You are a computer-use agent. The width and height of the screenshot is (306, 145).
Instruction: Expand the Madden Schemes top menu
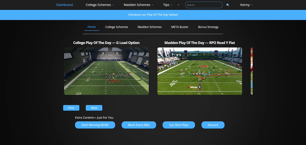[x=139, y=5]
